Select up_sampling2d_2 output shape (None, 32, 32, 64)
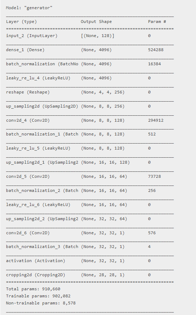Viewport: 196px width, 315px height. 104,219
